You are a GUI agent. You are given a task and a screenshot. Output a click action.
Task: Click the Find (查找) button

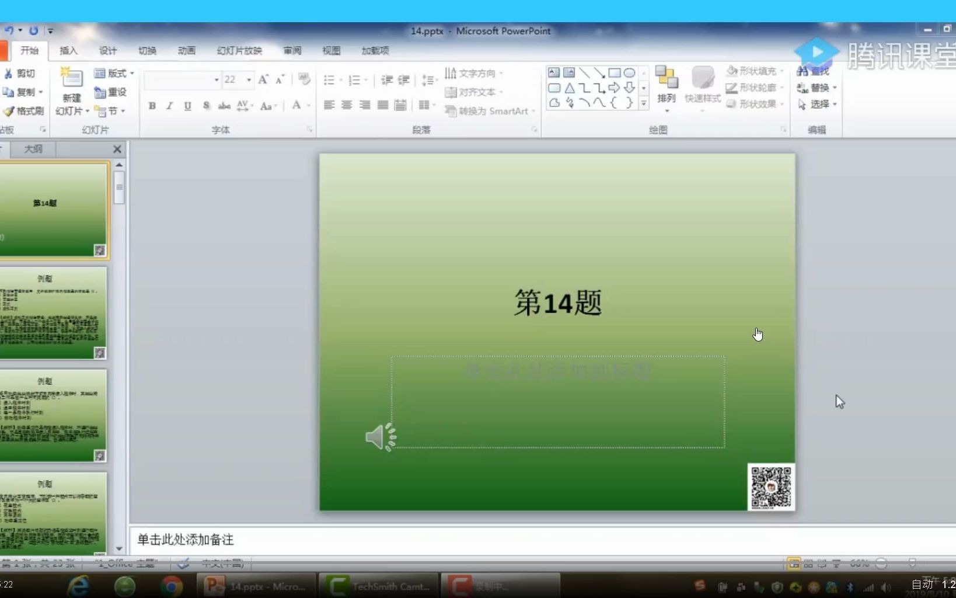pyautogui.click(x=814, y=71)
